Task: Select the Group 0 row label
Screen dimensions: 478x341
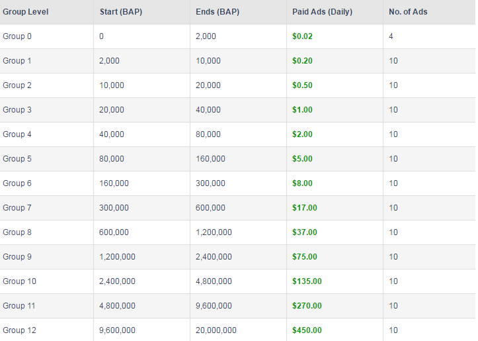Action: [x=17, y=36]
